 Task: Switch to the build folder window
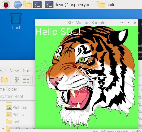click(x=106, y=5)
